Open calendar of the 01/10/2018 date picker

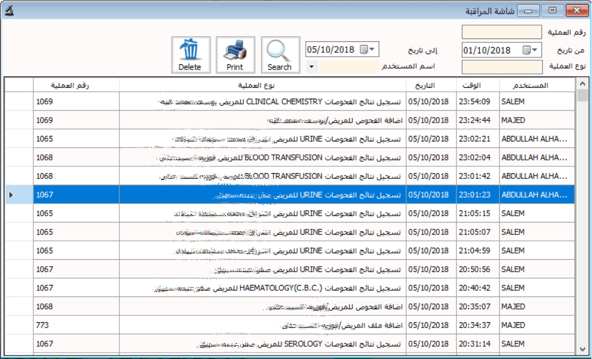point(526,50)
